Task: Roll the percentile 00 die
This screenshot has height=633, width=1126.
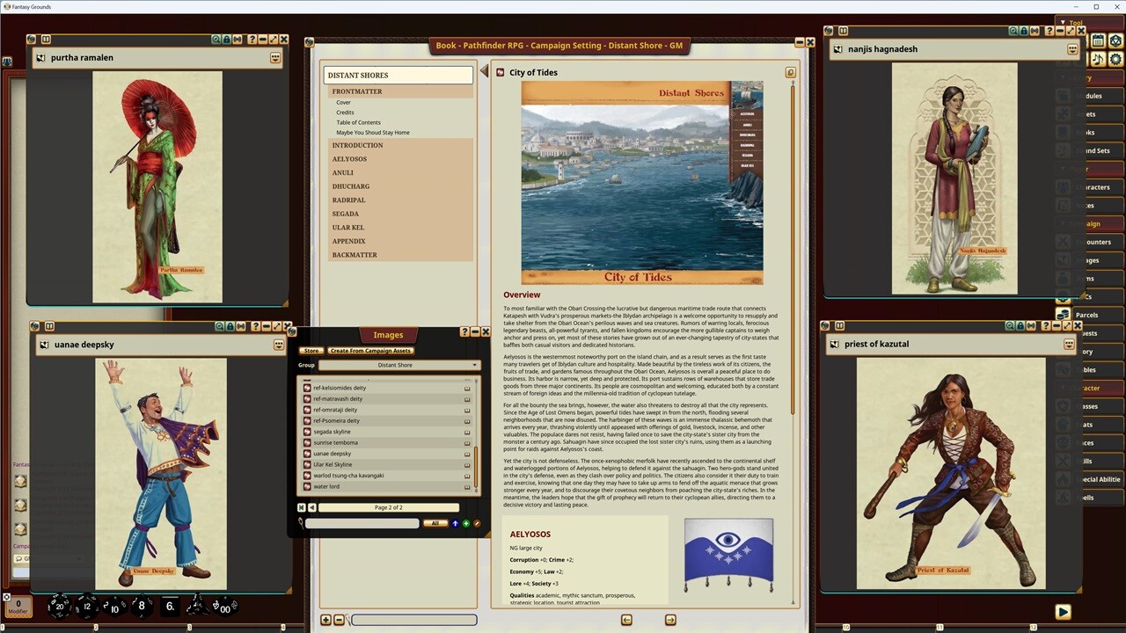Action: tap(224, 608)
